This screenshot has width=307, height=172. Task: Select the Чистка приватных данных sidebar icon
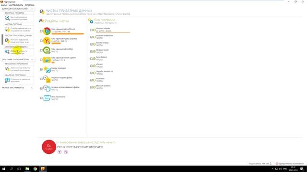7,41
